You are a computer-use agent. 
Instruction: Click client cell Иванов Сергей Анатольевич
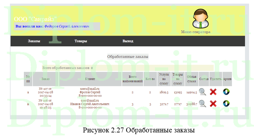click(x=90, y=104)
